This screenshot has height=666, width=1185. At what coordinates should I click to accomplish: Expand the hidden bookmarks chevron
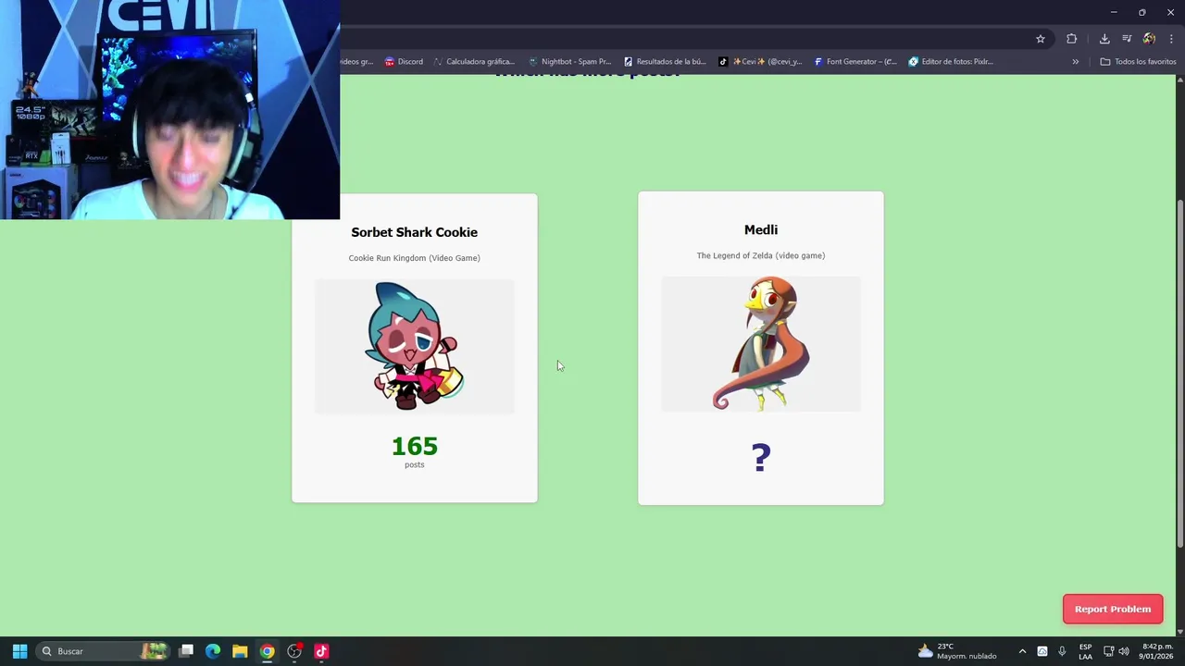pos(1076,62)
